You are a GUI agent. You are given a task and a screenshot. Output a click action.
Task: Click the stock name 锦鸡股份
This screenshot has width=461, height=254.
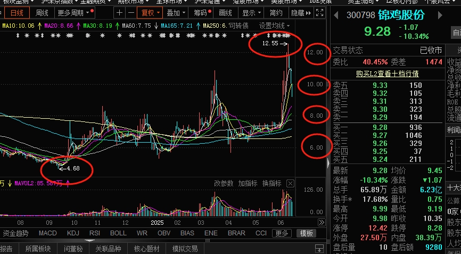coord(401,15)
